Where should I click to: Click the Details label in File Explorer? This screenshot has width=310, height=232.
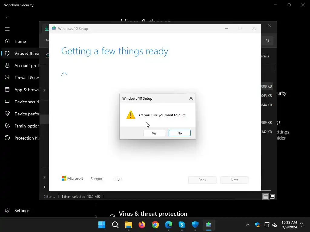(265, 56)
